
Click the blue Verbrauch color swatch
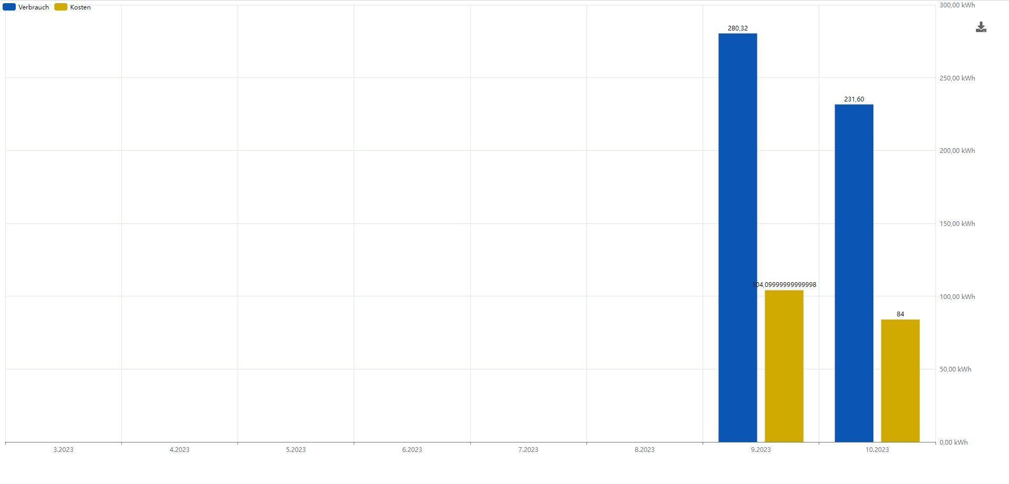(9, 7)
